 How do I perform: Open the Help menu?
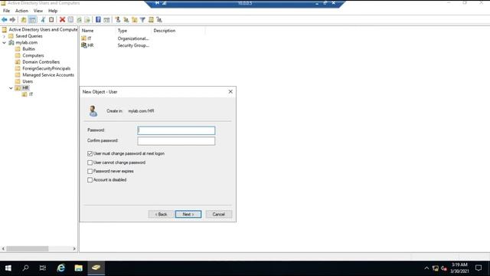click(x=53, y=11)
